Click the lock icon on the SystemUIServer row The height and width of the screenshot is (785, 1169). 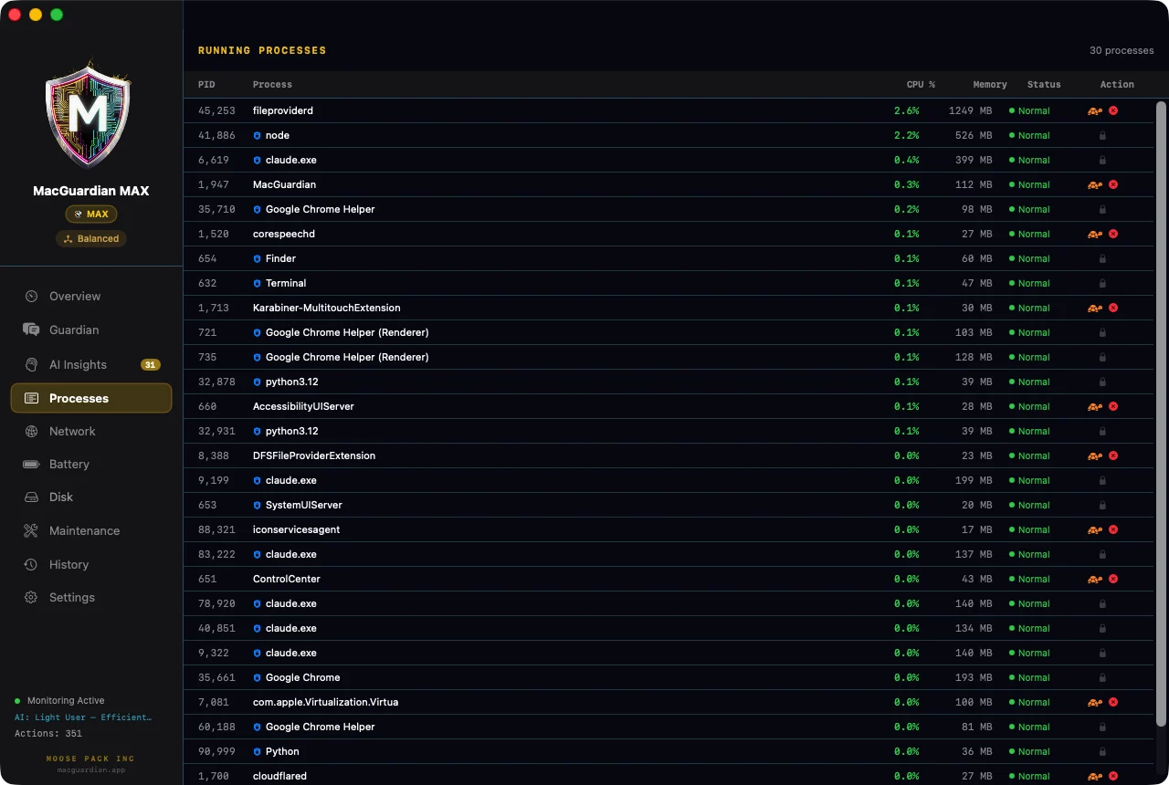point(1102,505)
